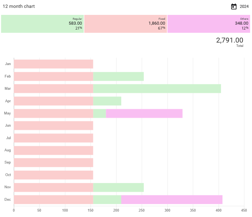
Task: Click the Dec month label
Action: (8, 199)
